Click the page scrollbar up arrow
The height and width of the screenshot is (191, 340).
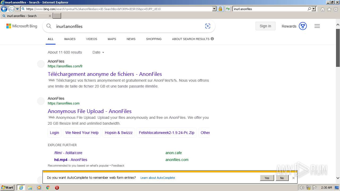pyautogui.click(x=338, y=25)
